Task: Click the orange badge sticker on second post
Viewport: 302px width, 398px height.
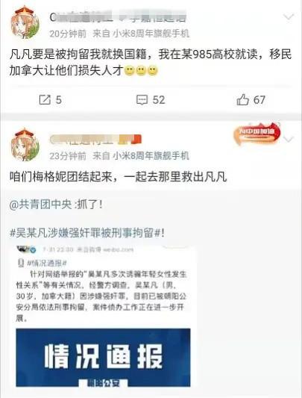Action: (x=257, y=134)
